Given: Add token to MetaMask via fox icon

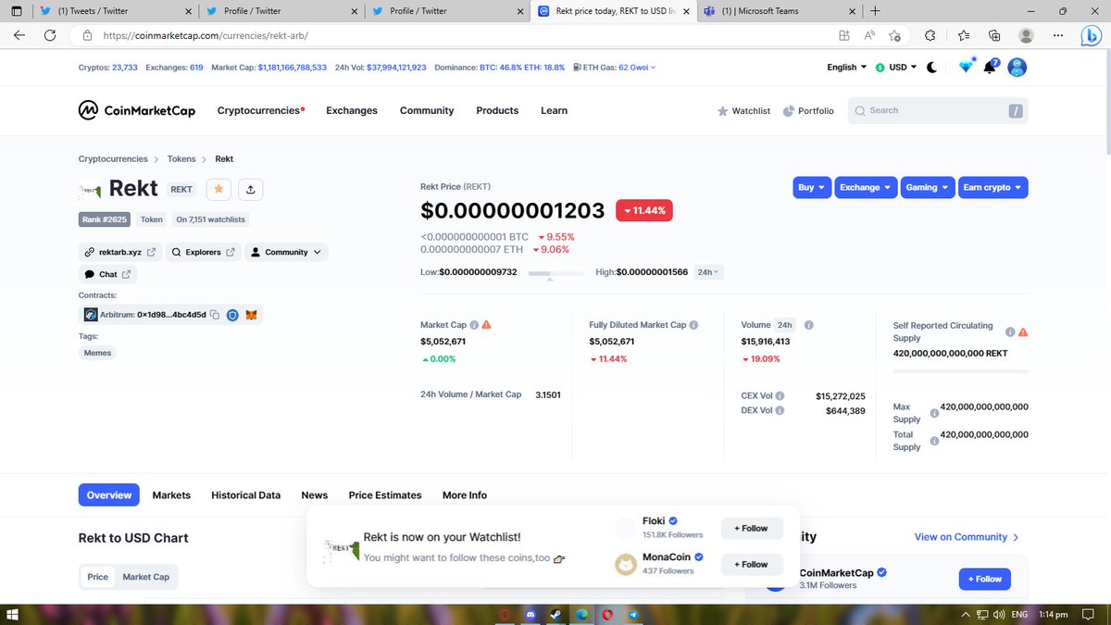Looking at the screenshot, I should click(251, 315).
